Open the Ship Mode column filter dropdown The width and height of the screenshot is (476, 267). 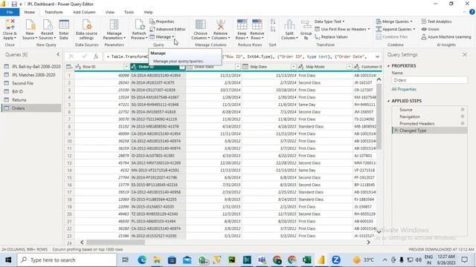pyautogui.click(x=349, y=67)
